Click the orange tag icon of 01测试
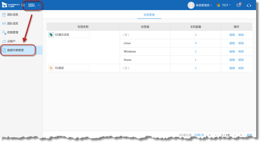 [x=51, y=68]
